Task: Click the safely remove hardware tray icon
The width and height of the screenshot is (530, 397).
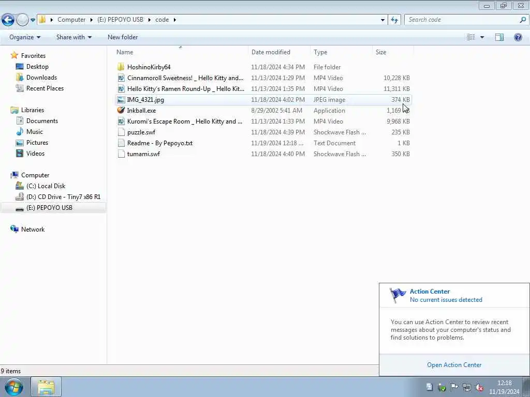Action: pos(441,387)
